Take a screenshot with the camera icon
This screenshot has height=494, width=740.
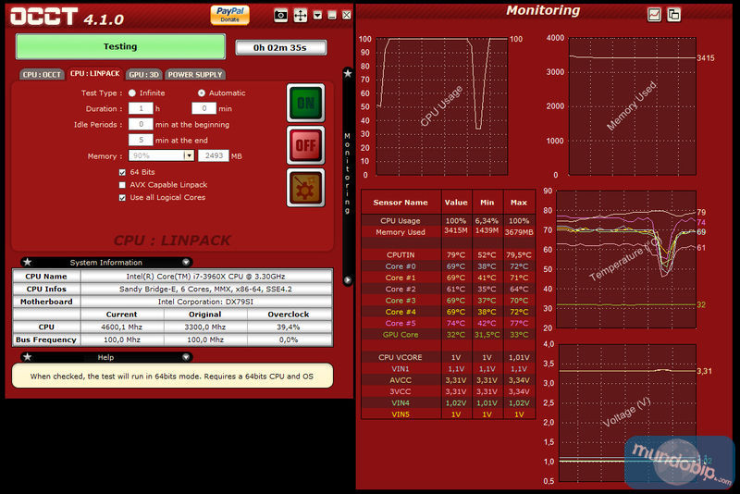[x=281, y=15]
